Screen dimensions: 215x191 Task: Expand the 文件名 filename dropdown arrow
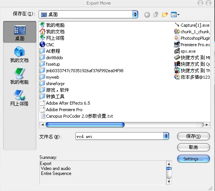pos(166,136)
